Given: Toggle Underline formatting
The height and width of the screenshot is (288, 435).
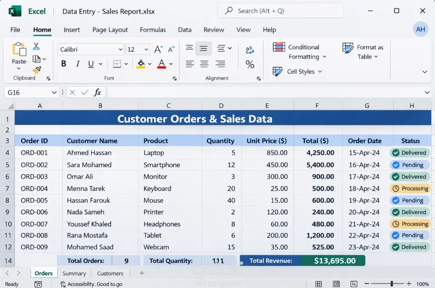Looking at the screenshot, I should tap(91, 64).
